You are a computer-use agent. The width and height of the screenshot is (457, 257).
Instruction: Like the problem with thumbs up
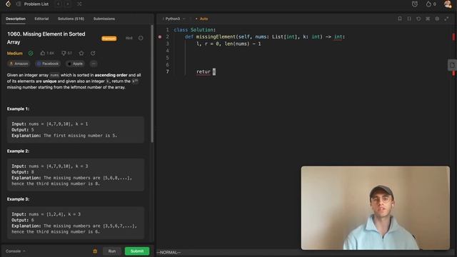coord(47,54)
